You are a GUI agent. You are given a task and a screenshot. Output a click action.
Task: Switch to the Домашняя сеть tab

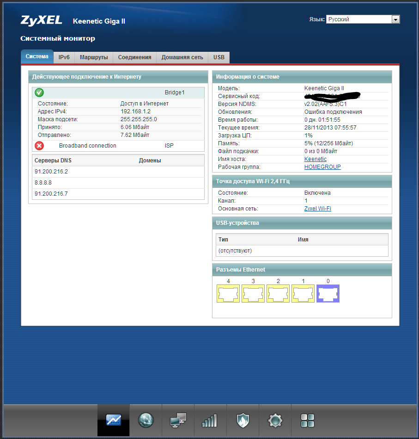(x=182, y=57)
